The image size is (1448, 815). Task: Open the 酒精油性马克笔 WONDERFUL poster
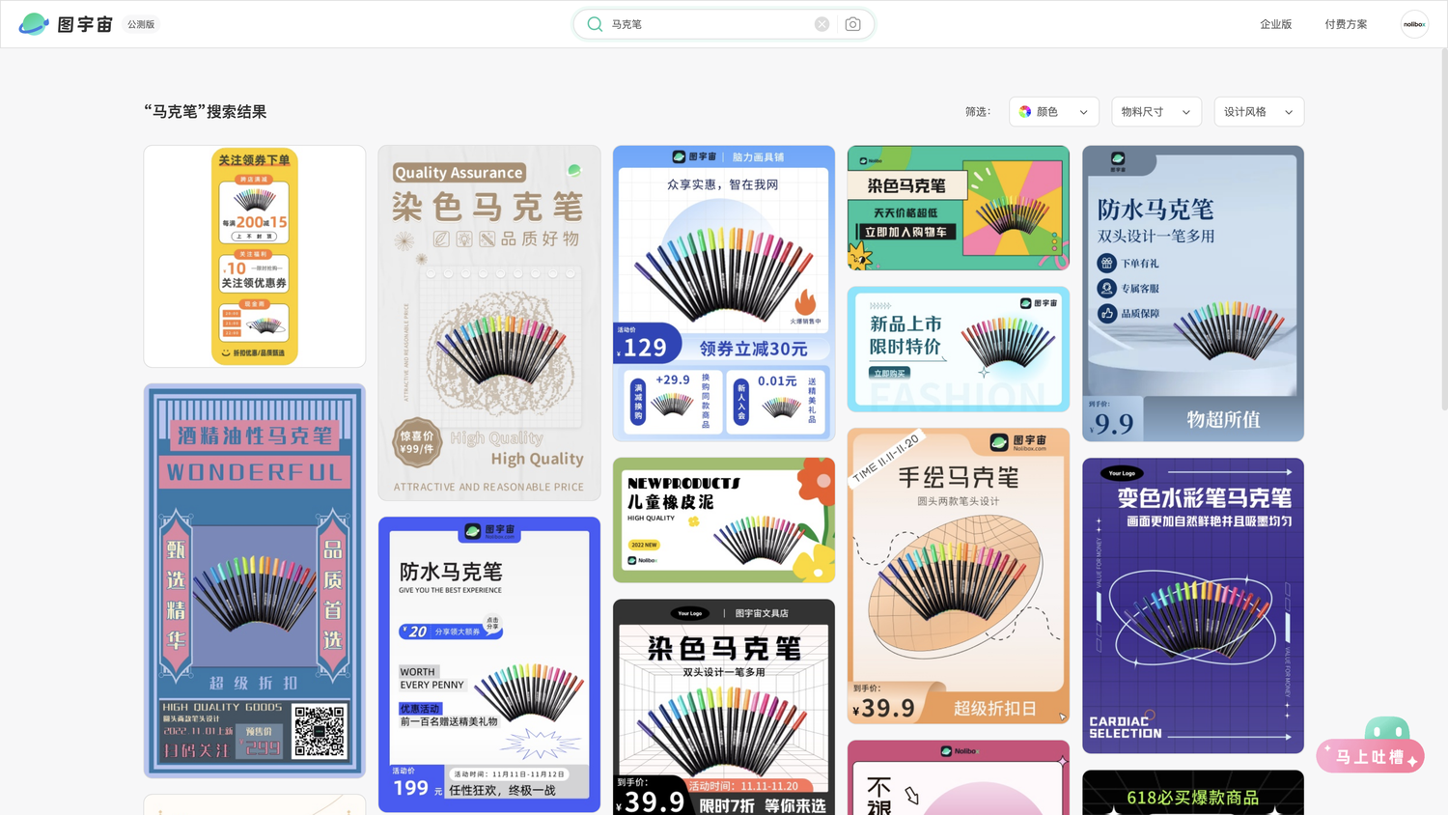(x=255, y=580)
